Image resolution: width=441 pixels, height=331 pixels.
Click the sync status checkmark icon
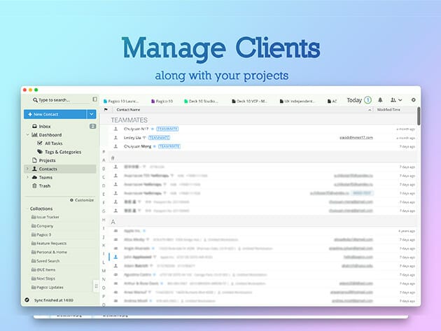pos(27,300)
